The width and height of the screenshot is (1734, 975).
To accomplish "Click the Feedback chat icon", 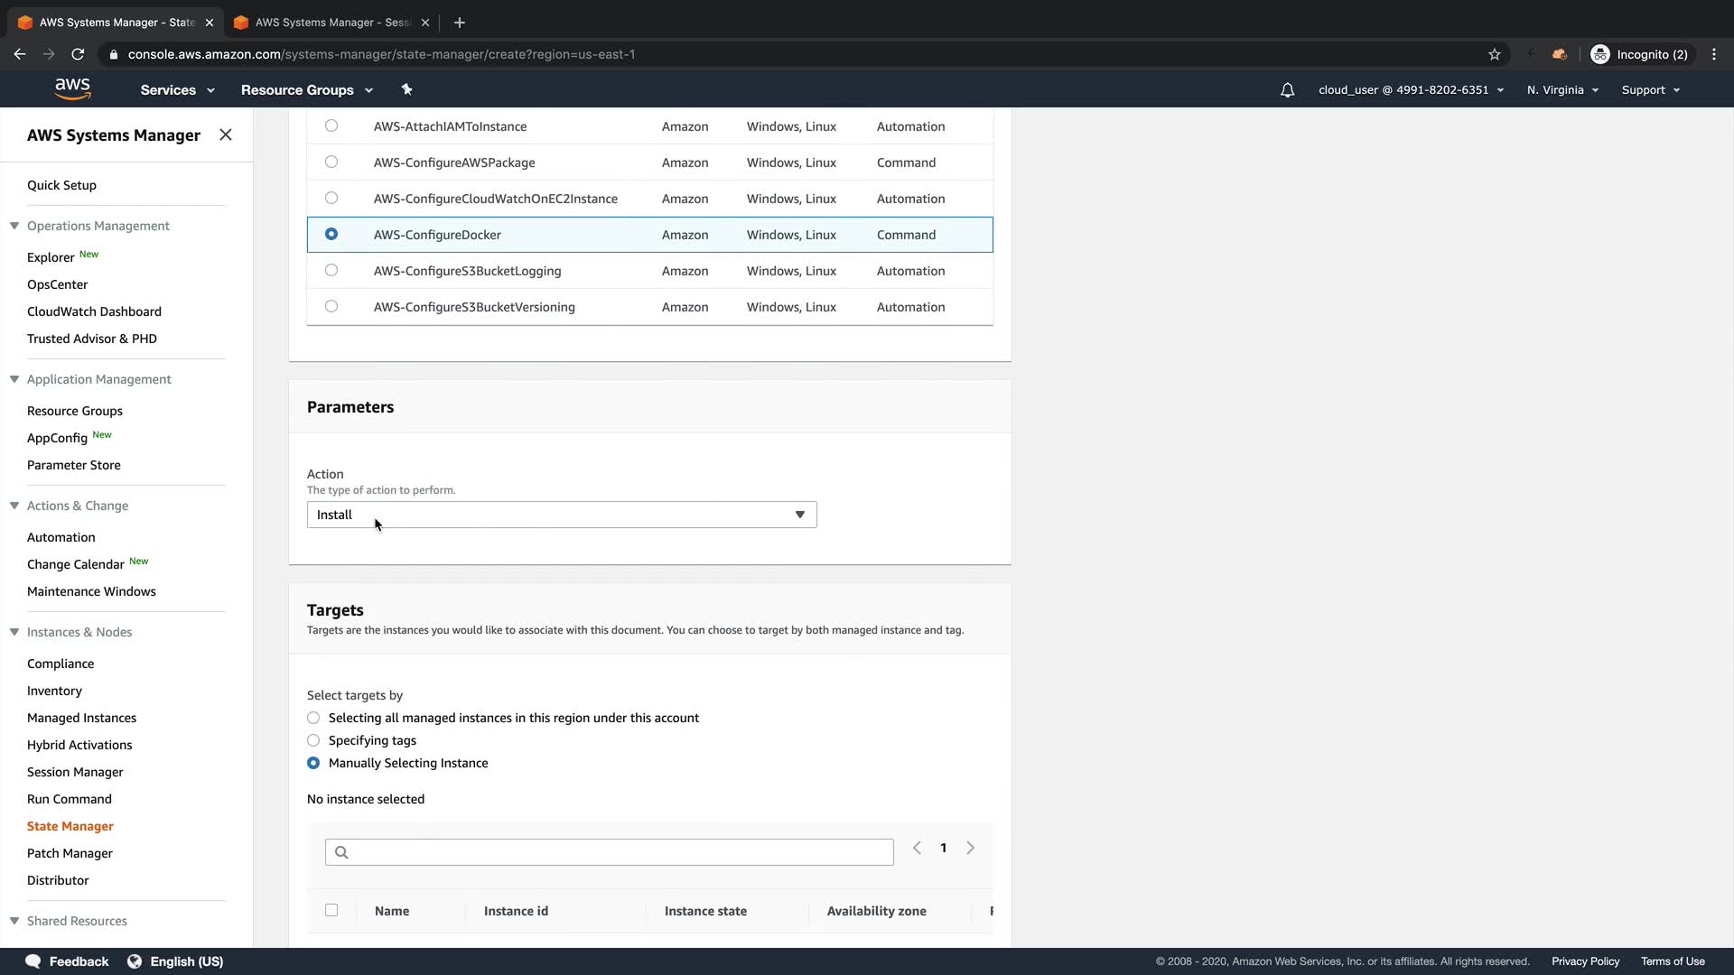I will (33, 961).
